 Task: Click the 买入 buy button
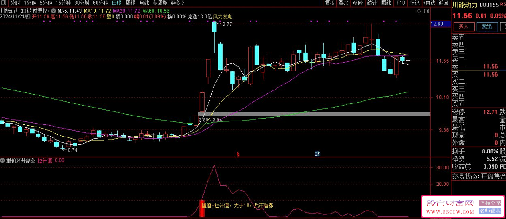click(463, 26)
